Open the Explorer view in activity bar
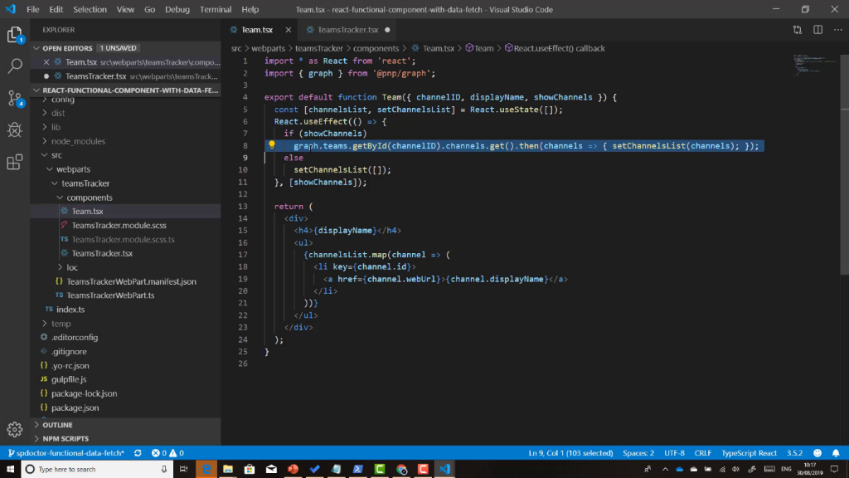 click(15, 35)
